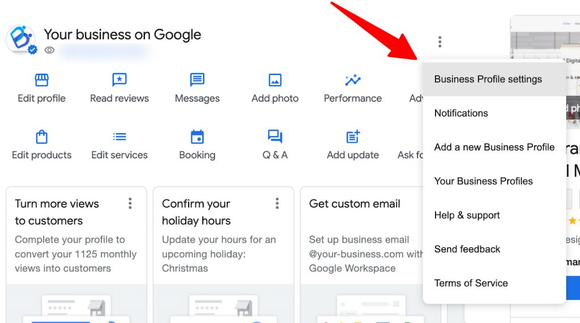Open the Q & A chat icon
580x323 pixels.
[x=275, y=137]
